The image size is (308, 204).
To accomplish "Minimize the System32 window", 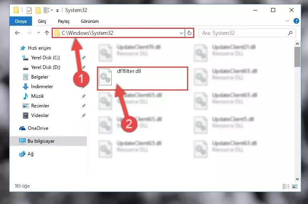I will tap(255, 10).
